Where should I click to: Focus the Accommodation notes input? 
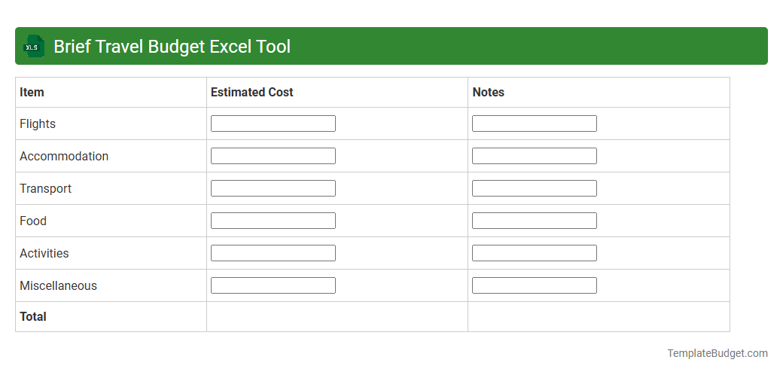[x=535, y=156]
